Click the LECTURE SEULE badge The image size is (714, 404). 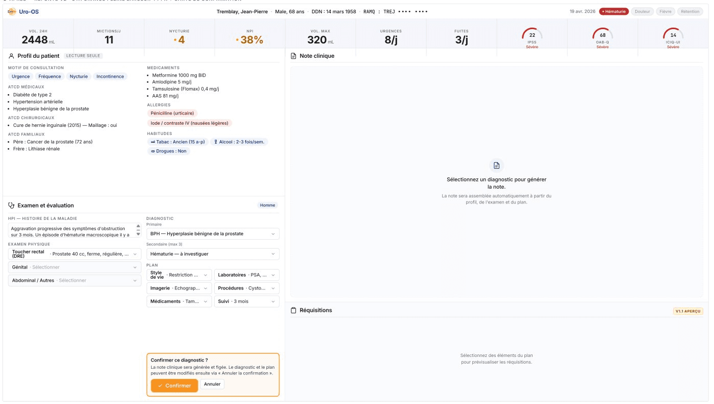[x=83, y=56]
